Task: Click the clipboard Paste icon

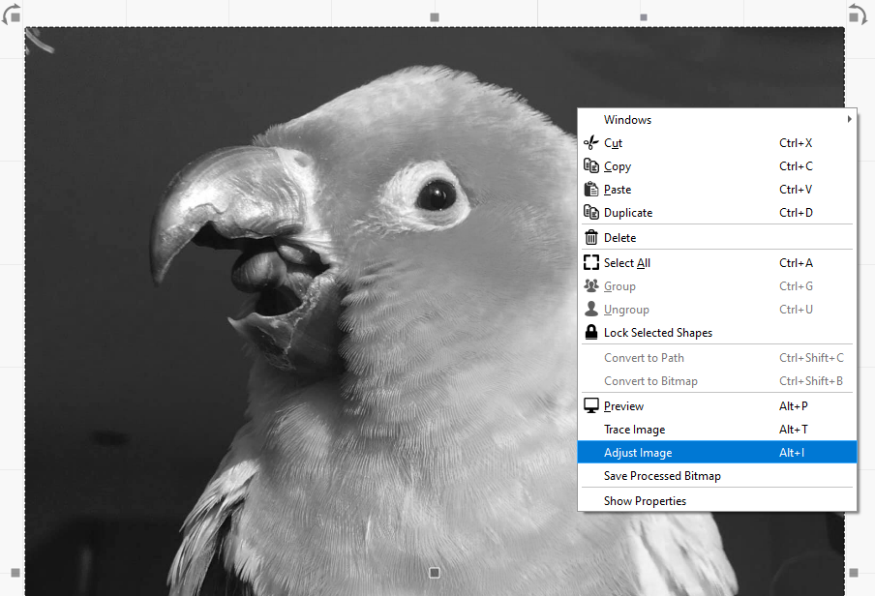Action: [x=590, y=190]
